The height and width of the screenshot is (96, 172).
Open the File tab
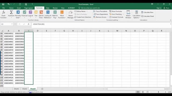coord(3,8)
